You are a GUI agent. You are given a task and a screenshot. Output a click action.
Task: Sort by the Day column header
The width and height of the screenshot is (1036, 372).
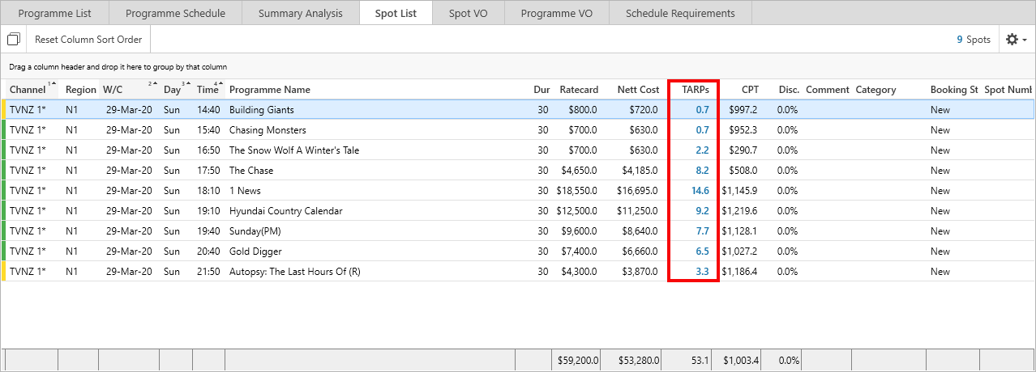[x=177, y=90]
